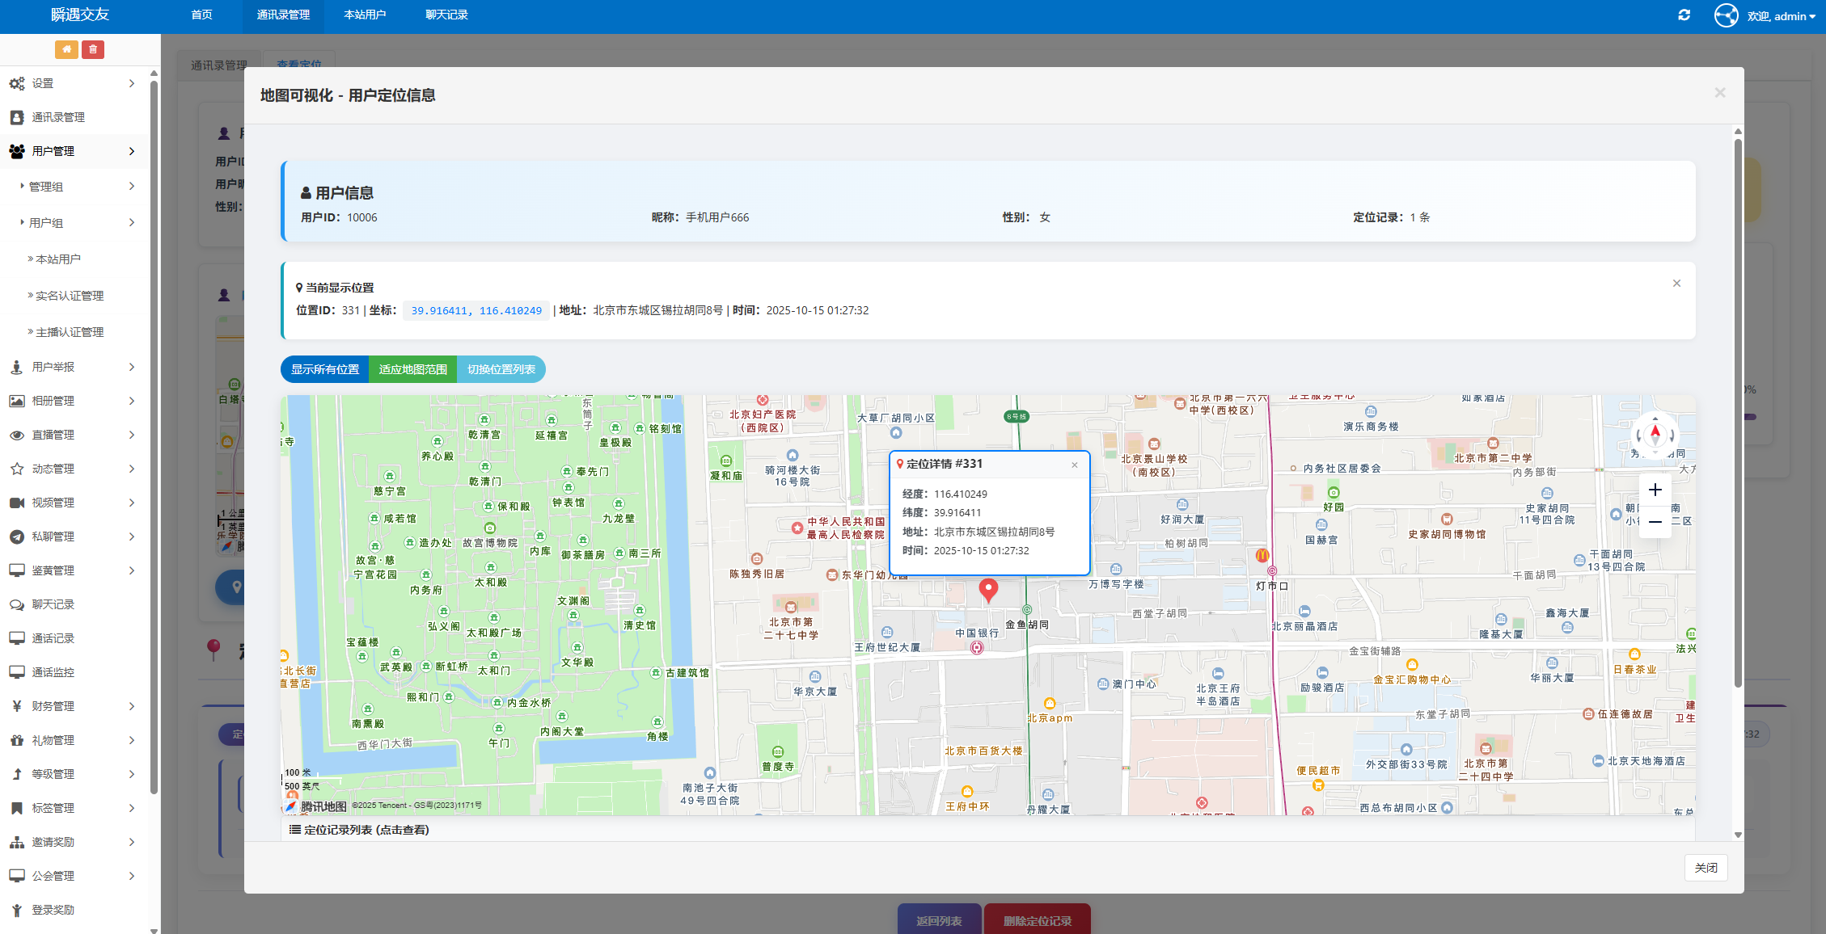
Task: Toggle 切换位置列表 display
Action: click(501, 369)
